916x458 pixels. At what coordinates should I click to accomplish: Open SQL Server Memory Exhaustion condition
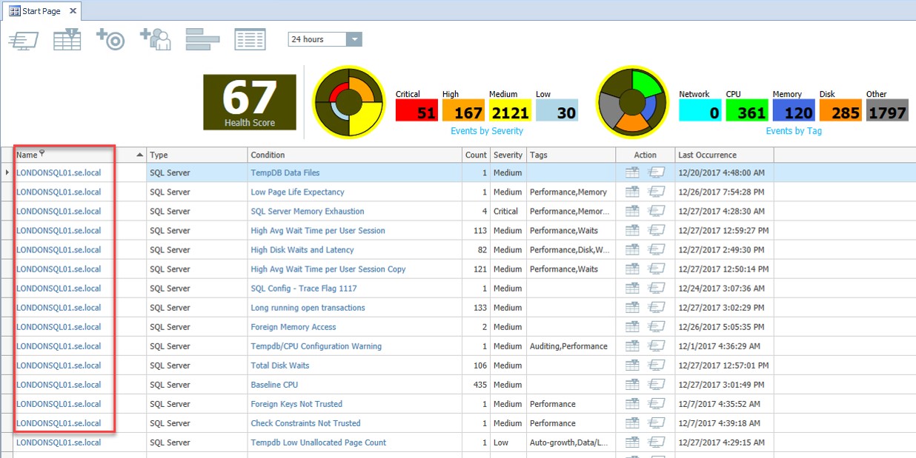point(308,212)
